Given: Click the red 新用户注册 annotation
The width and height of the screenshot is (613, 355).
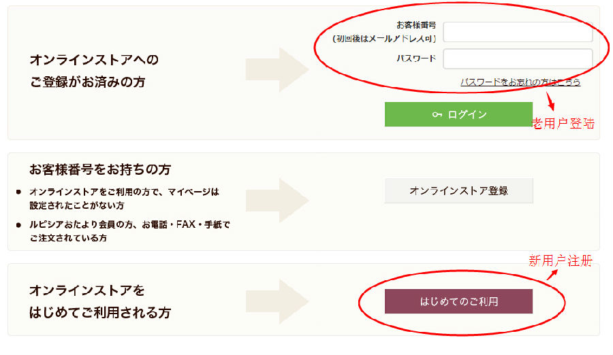Looking at the screenshot, I should 561,261.
